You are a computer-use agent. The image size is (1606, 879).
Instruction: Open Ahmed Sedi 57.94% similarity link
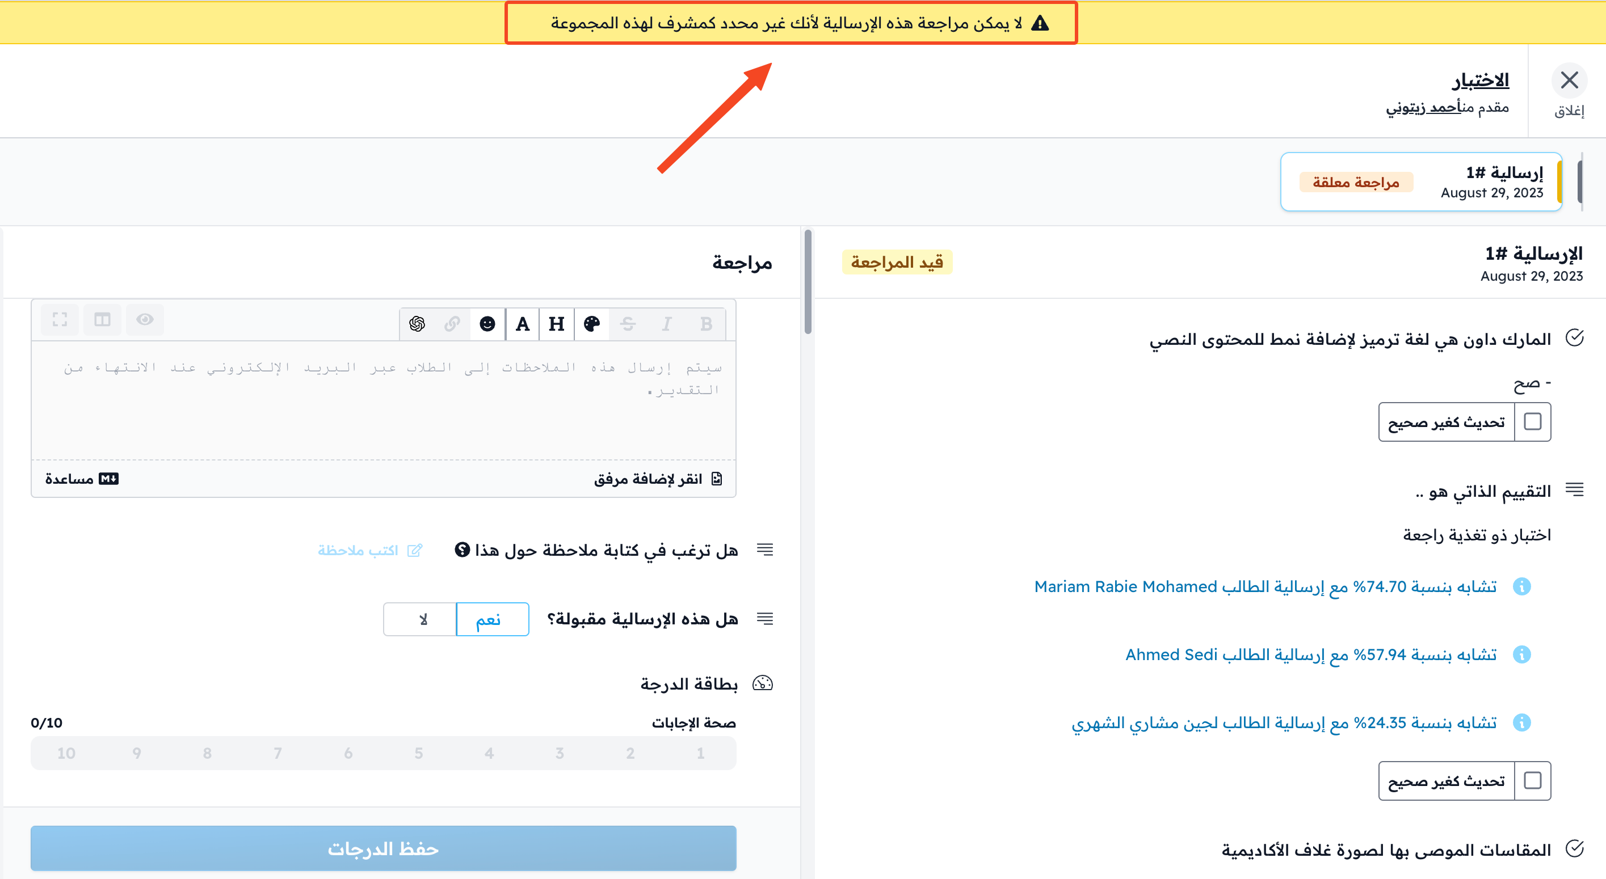[x=1311, y=654]
